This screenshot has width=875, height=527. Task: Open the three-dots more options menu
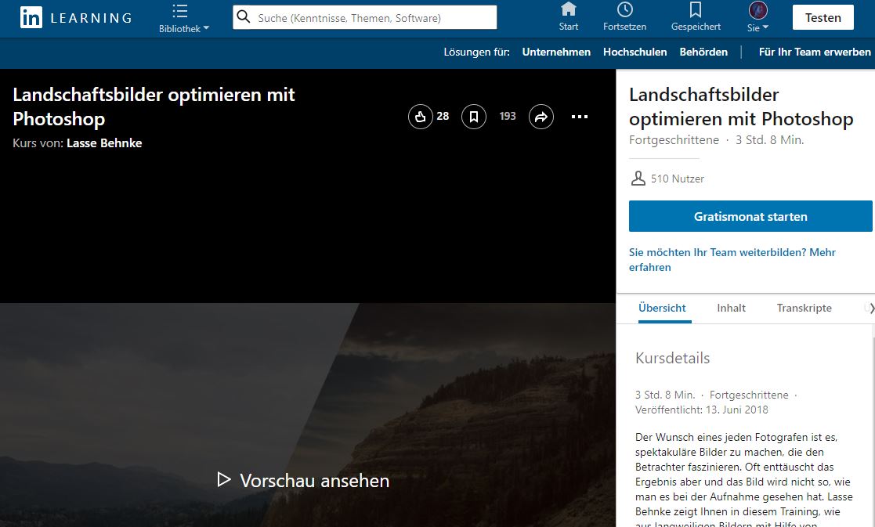coord(579,117)
